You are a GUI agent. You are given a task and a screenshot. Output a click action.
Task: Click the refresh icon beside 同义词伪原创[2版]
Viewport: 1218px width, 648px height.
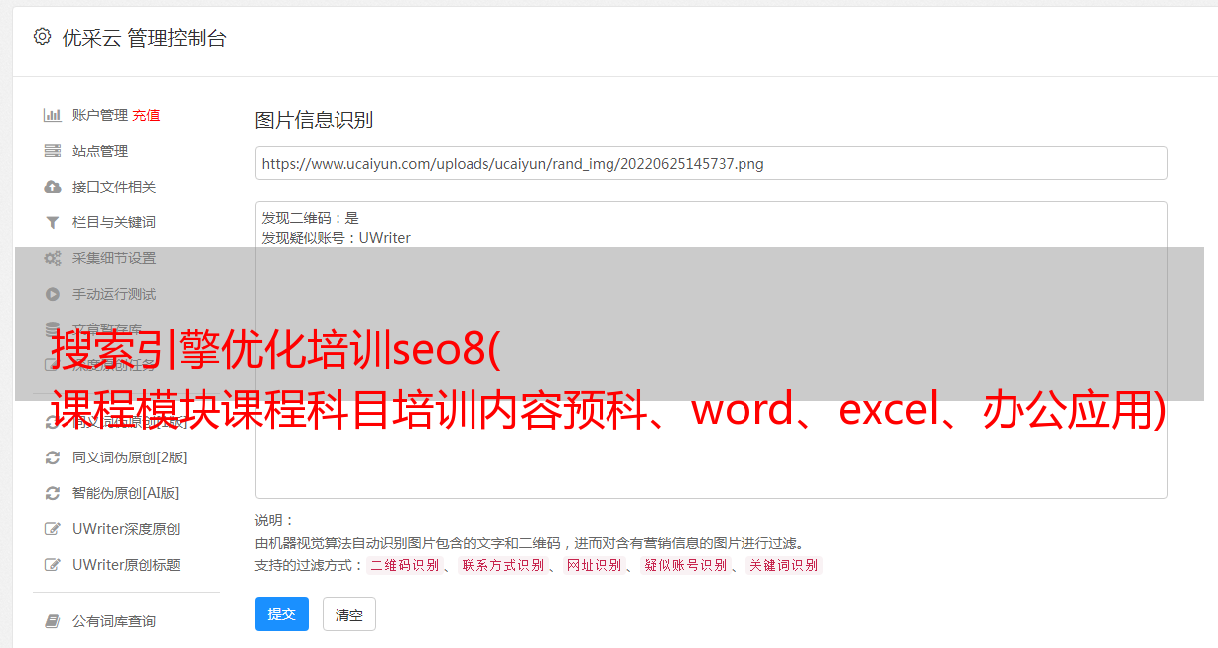click(x=53, y=457)
